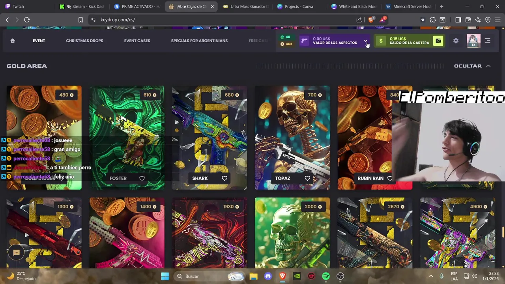The height and width of the screenshot is (284, 505).
Task: Open wallet deposit button
Action: pyautogui.click(x=438, y=41)
